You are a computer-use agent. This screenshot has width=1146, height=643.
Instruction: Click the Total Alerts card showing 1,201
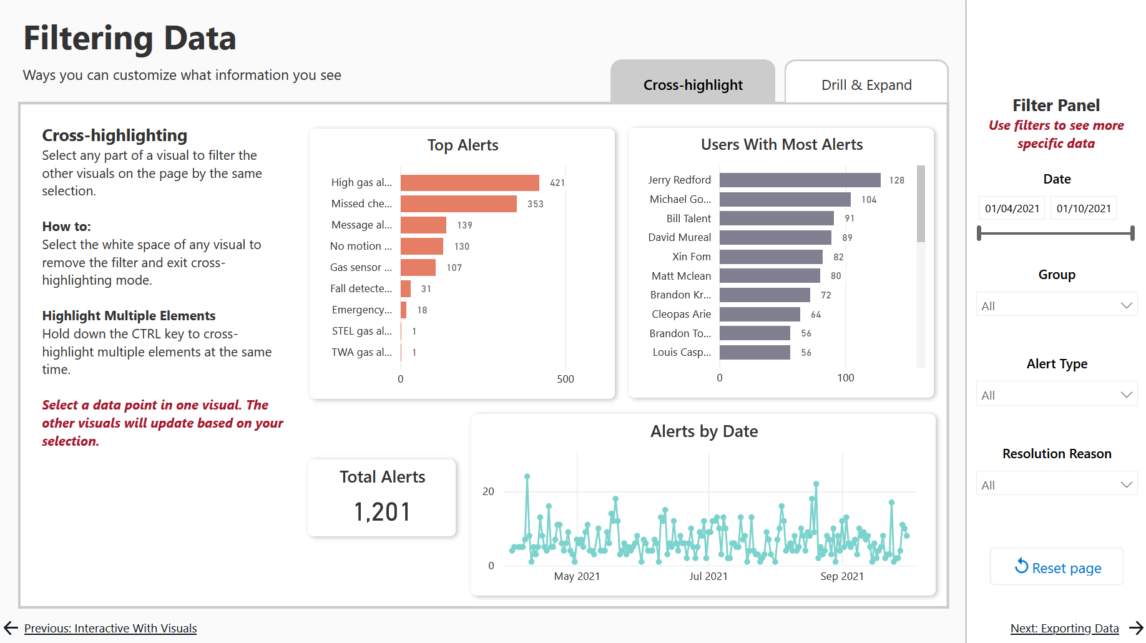point(382,498)
